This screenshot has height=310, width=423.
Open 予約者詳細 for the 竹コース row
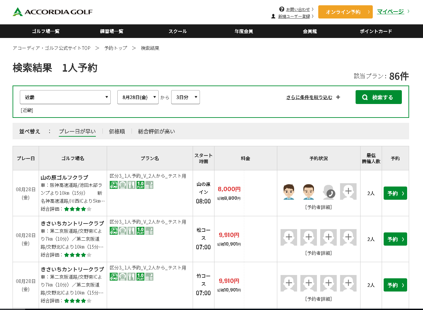coord(319,299)
